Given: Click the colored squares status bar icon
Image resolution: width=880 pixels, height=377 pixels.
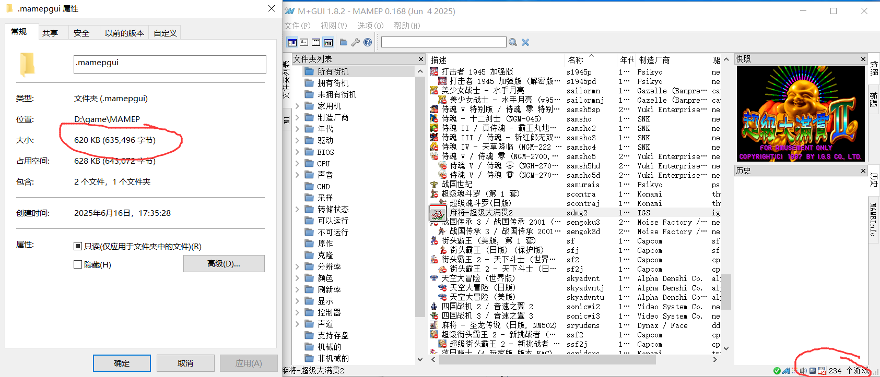Looking at the screenshot, I should click(x=794, y=371).
